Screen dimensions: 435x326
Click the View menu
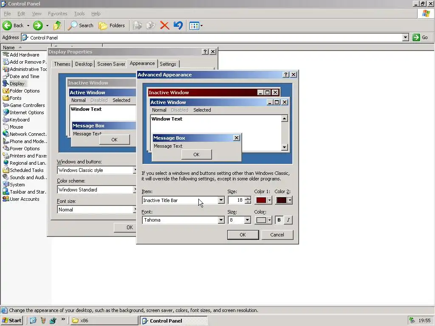[37, 14]
